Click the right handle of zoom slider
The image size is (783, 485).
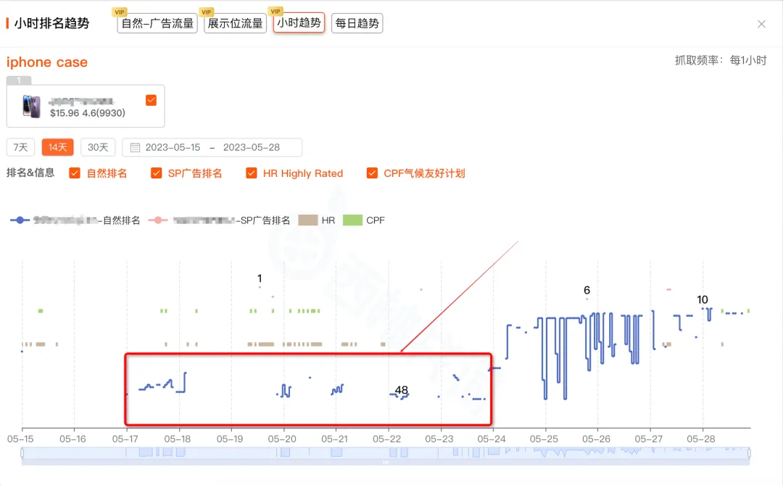pos(749,453)
